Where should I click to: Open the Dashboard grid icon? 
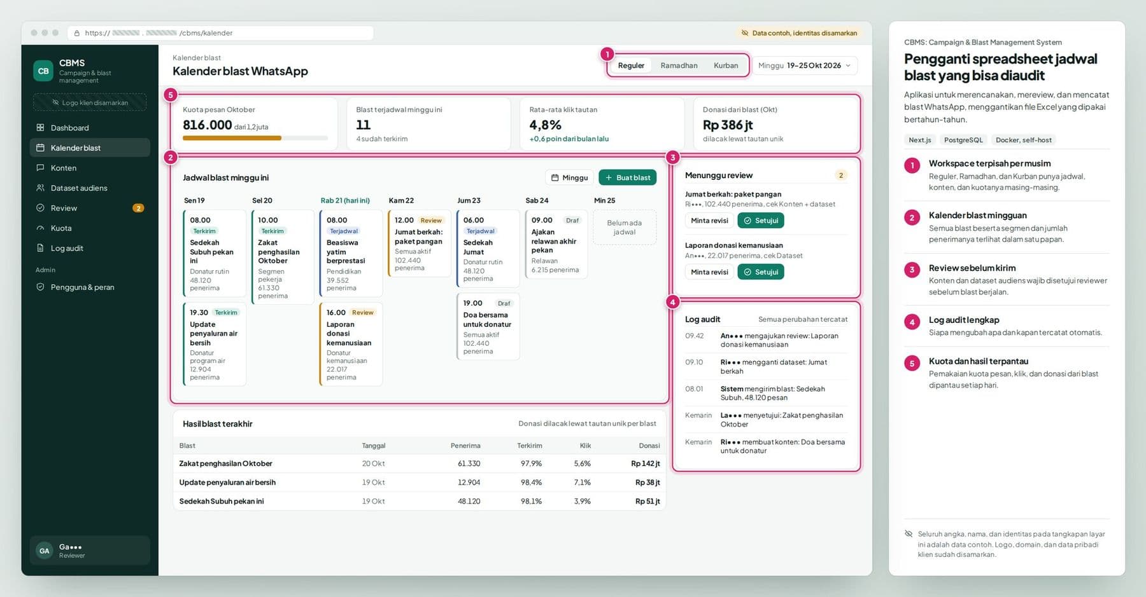tap(40, 128)
